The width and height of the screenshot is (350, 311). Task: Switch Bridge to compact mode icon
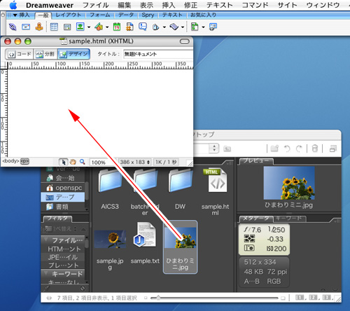(333, 148)
